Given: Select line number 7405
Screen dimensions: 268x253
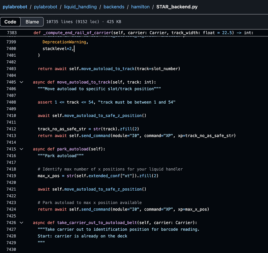Looking at the screenshot, I should pos(11,82).
